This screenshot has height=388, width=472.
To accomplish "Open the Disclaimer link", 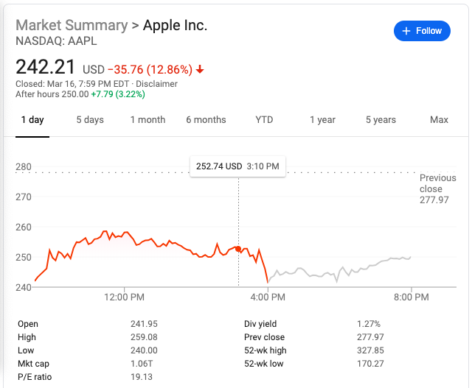I will click(156, 84).
